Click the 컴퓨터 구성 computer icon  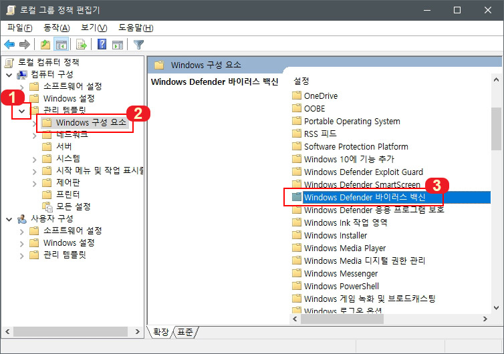pos(22,75)
